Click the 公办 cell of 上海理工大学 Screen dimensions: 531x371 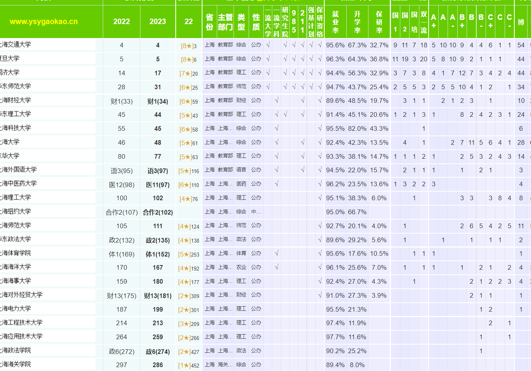coord(256,198)
